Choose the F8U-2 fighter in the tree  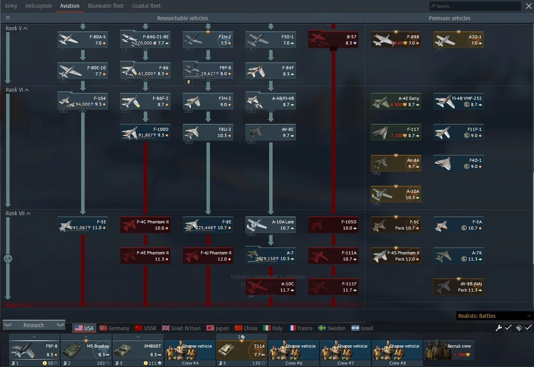coord(208,132)
